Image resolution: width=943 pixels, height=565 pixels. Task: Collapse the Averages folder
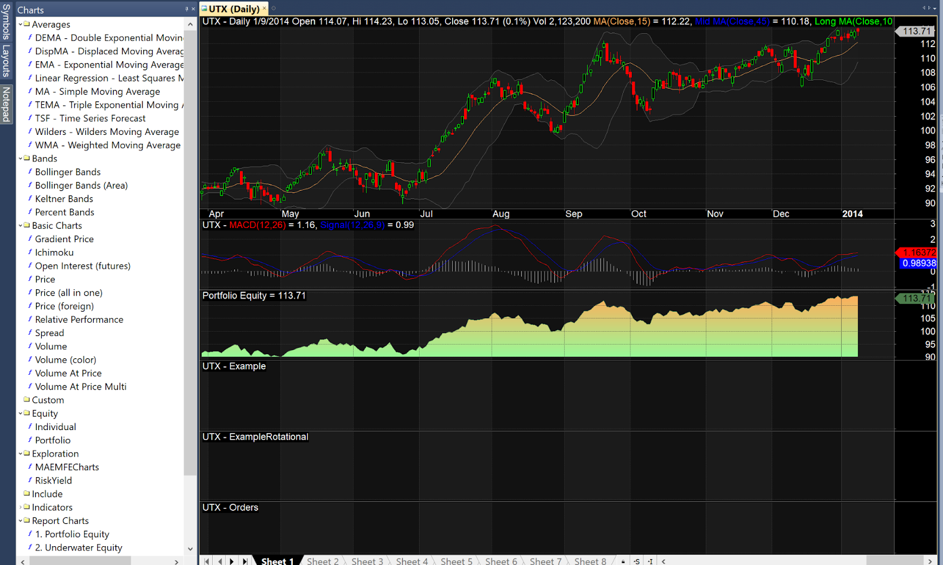click(x=21, y=24)
